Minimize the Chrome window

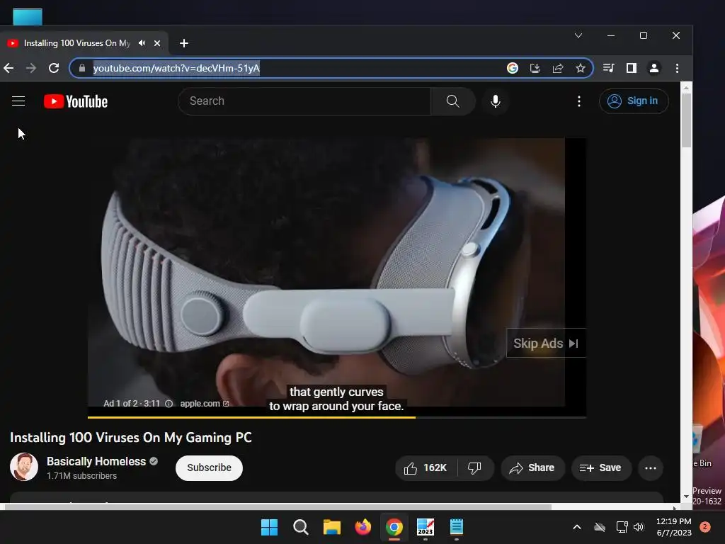pos(611,35)
